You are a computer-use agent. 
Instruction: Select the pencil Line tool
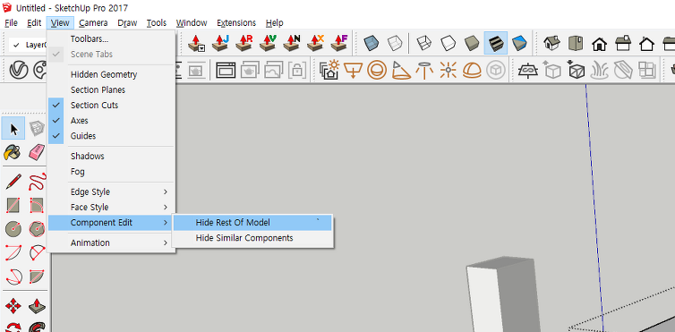[13, 182]
